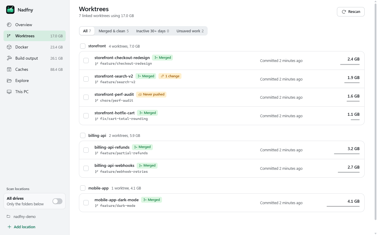Click the 4.1 GB size for mobile-app-dark-mode
Screen dimensions: 377x235
point(353,201)
